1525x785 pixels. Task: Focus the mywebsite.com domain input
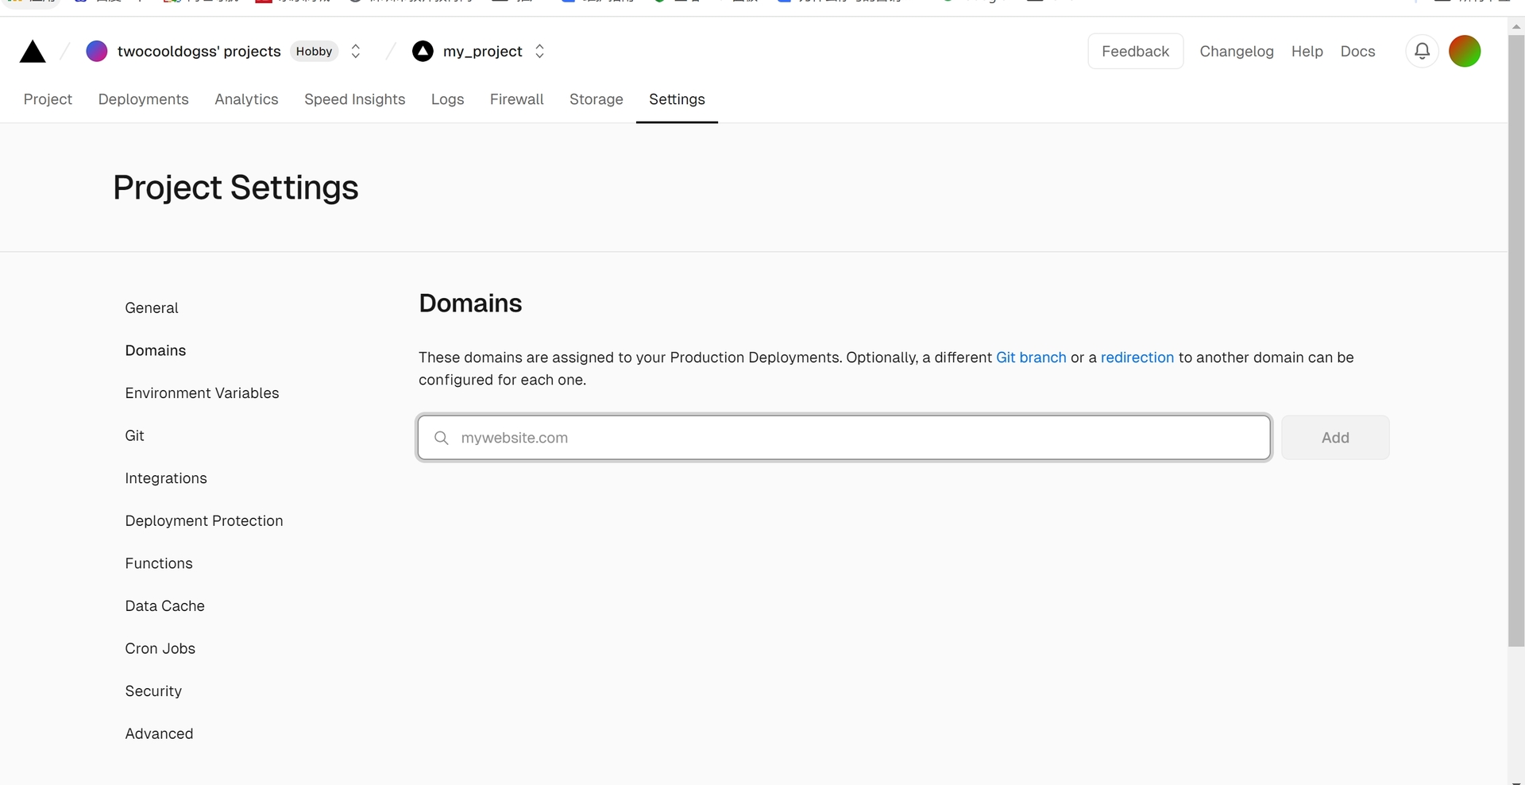pyautogui.click(x=858, y=438)
